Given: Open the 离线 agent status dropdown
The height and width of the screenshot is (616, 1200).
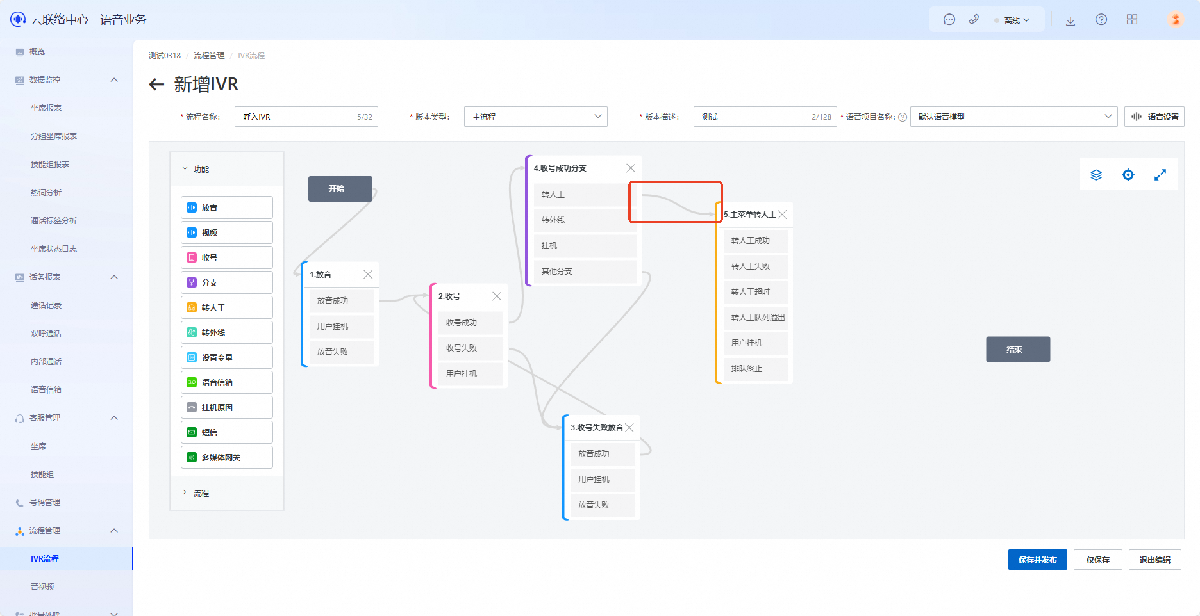Looking at the screenshot, I should (x=1012, y=20).
